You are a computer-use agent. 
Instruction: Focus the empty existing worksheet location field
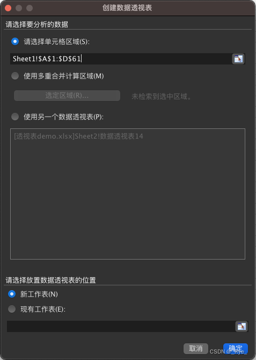[x=121, y=326]
